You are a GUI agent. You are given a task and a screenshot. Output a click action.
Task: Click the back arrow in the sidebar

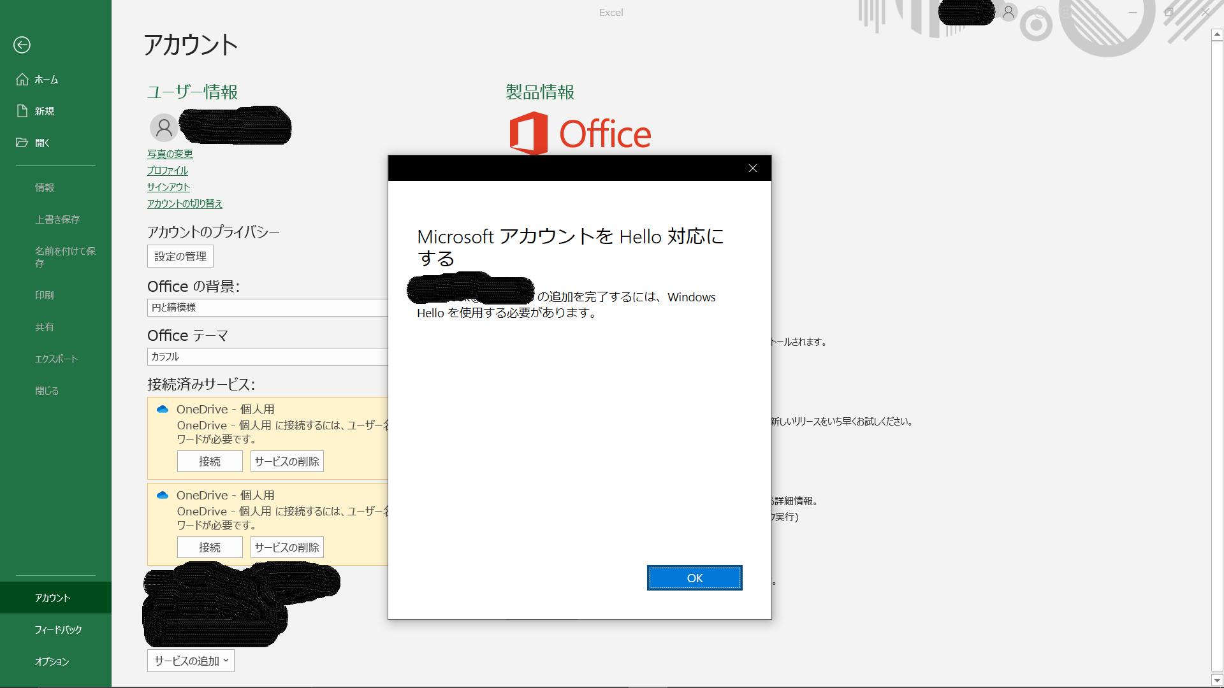pos(22,45)
